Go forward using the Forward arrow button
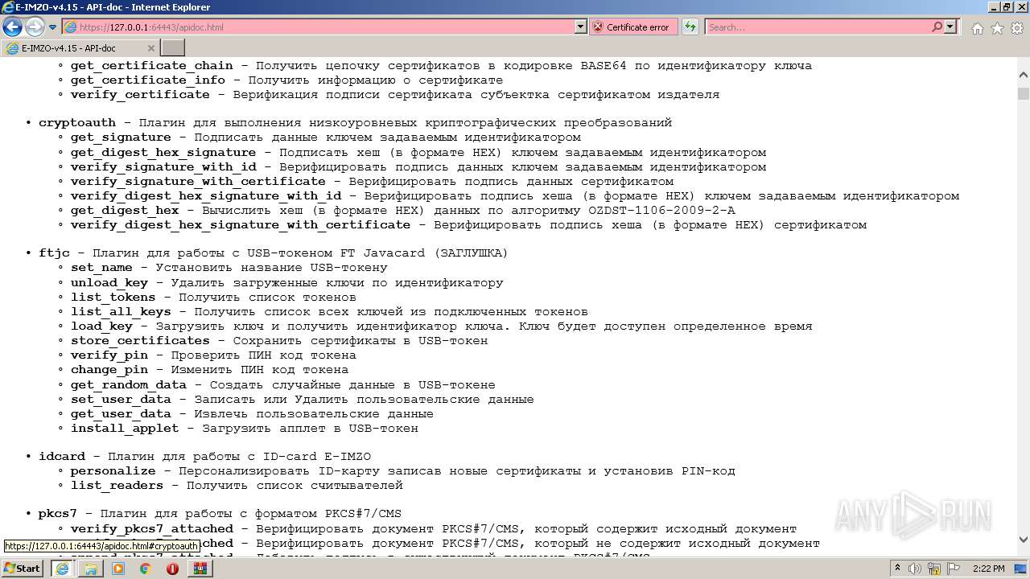The width and height of the screenshot is (1030, 579). 35,27
